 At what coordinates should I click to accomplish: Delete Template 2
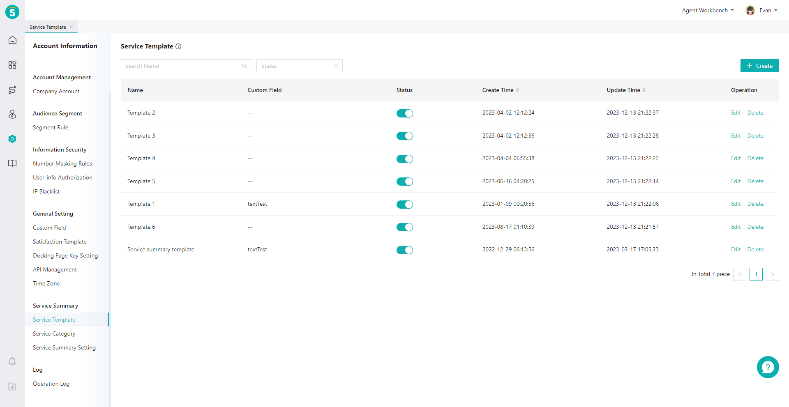pos(755,113)
